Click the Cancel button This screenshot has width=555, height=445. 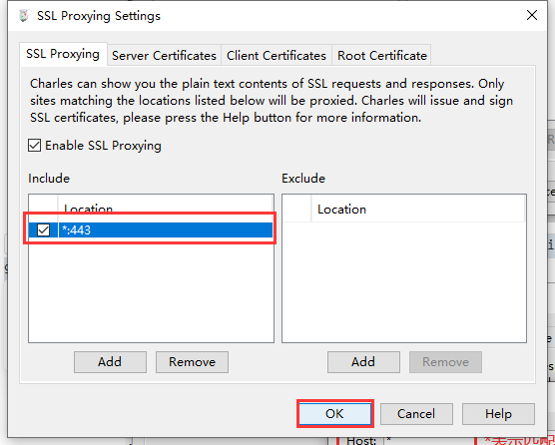click(416, 413)
